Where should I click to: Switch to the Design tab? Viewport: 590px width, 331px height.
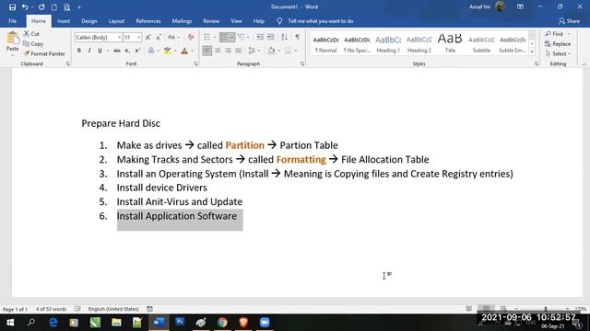[x=89, y=21]
